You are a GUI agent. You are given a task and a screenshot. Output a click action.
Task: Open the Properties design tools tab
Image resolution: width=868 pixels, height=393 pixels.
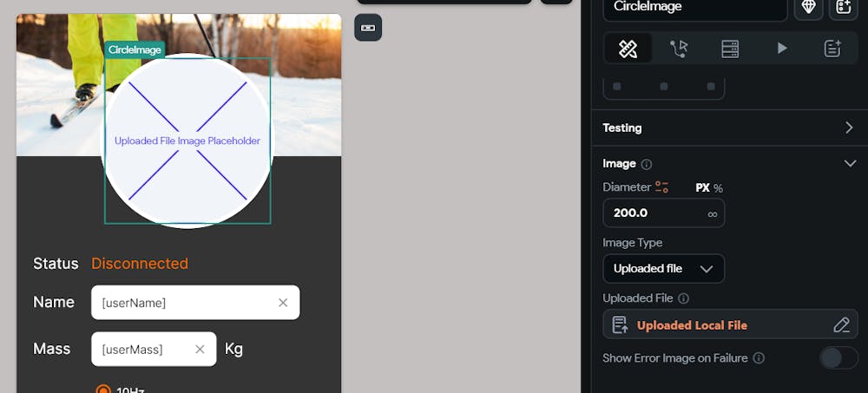[x=628, y=49]
